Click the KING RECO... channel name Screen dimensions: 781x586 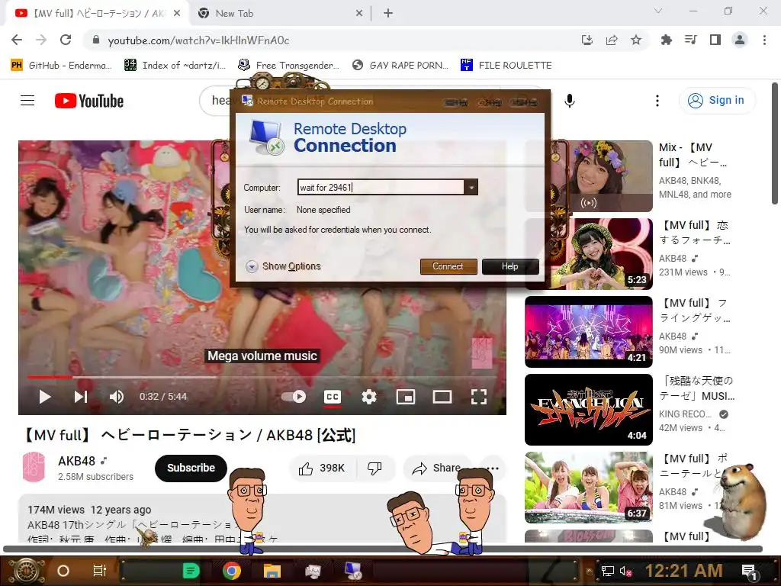(686, 414)
